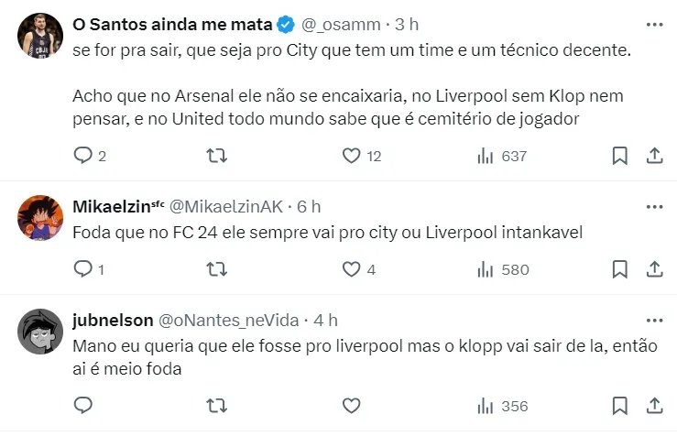Like the tweet with 12 likes
This screenshot has height=436, width=677.
point(351,156)
